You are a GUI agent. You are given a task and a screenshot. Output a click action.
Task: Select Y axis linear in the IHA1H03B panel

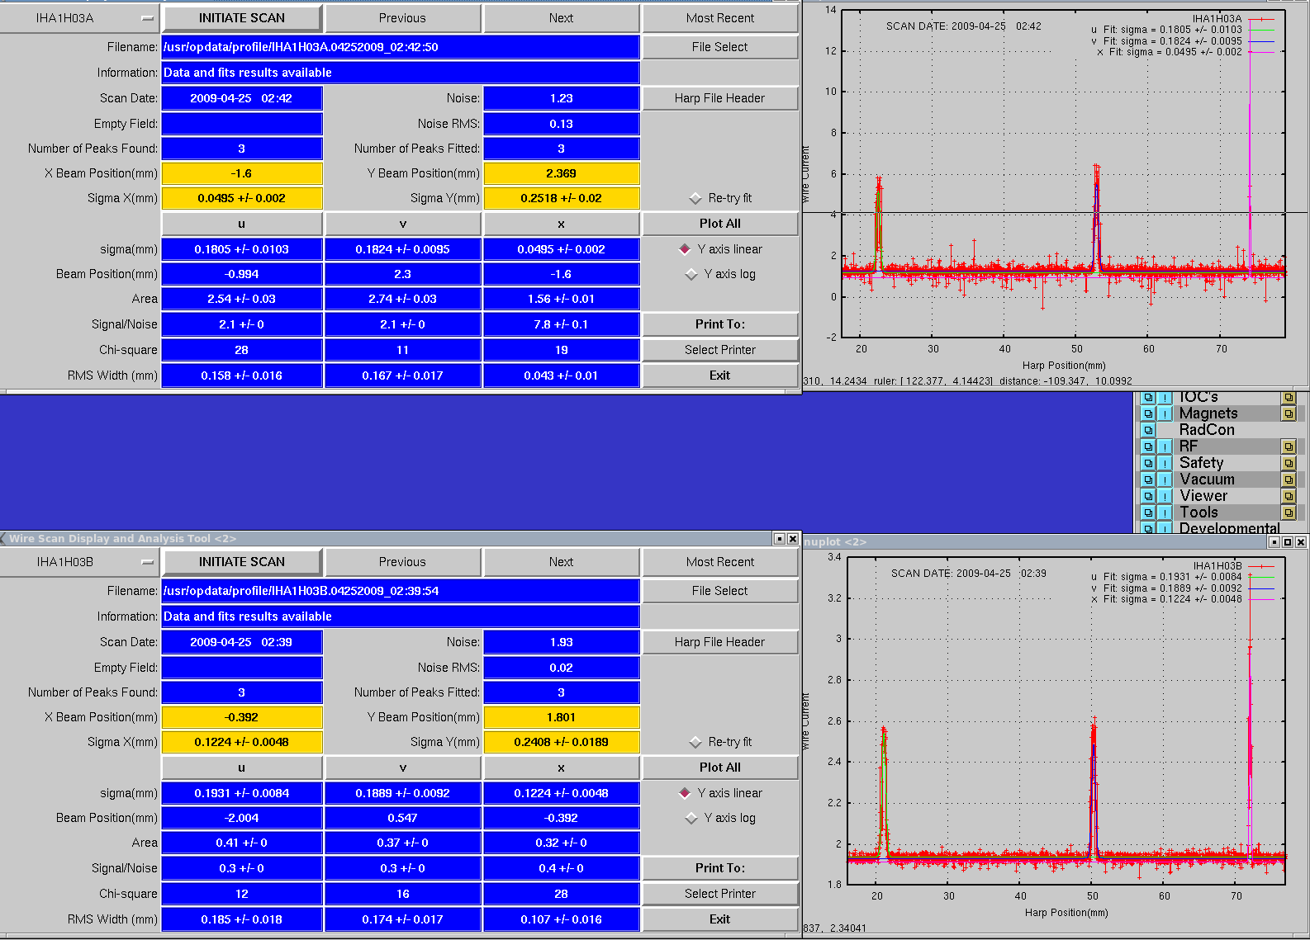tap(685, 793)
